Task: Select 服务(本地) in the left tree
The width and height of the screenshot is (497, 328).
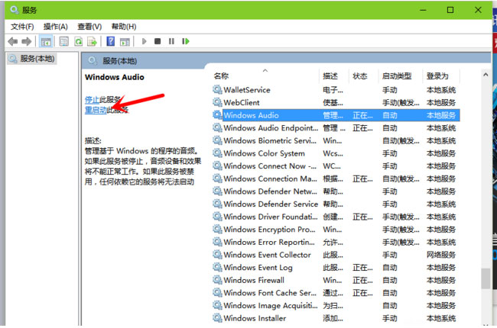Action: [x=31, y=59]
